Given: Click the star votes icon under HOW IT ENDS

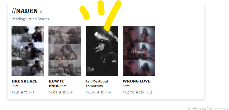Looking at the screenshot, I should [60, 92].
